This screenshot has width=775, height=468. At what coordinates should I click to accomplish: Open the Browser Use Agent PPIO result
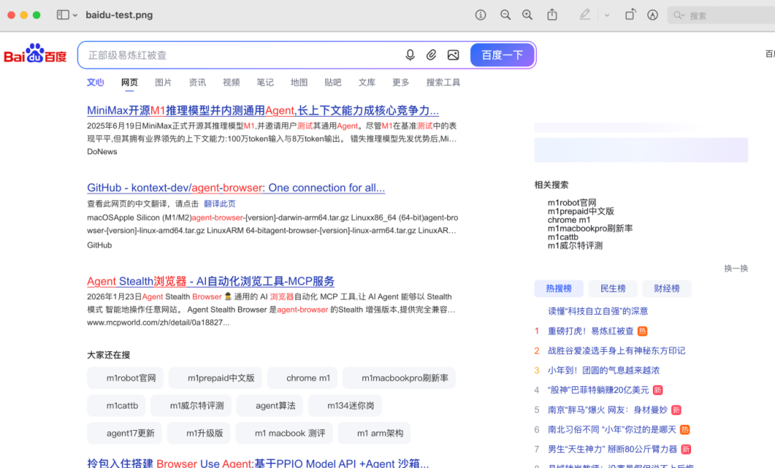(258, 463)
